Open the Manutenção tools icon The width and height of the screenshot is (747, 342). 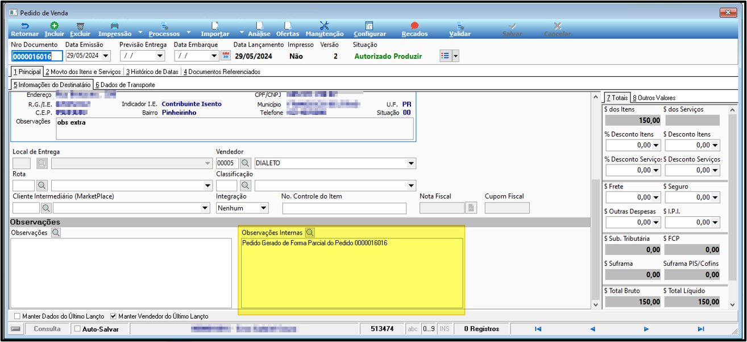325,26
